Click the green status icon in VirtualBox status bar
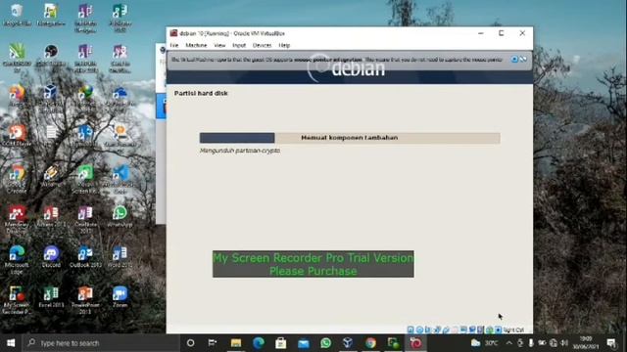 [490, 330]
